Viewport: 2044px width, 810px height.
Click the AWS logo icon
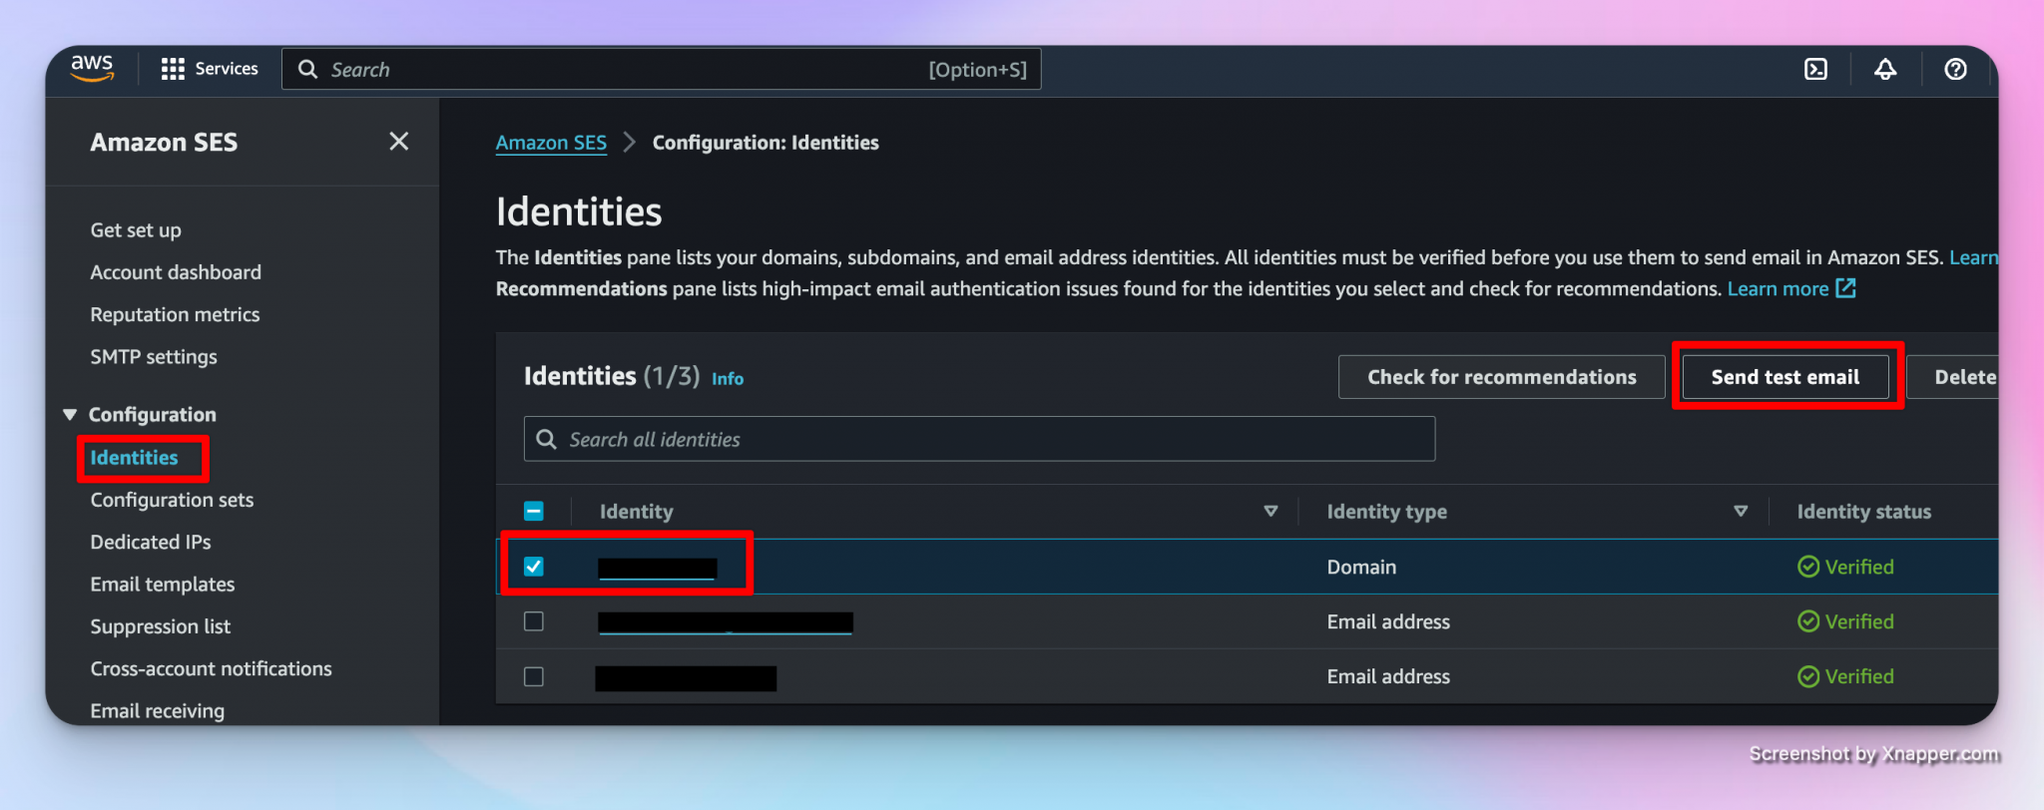[92, 68]
